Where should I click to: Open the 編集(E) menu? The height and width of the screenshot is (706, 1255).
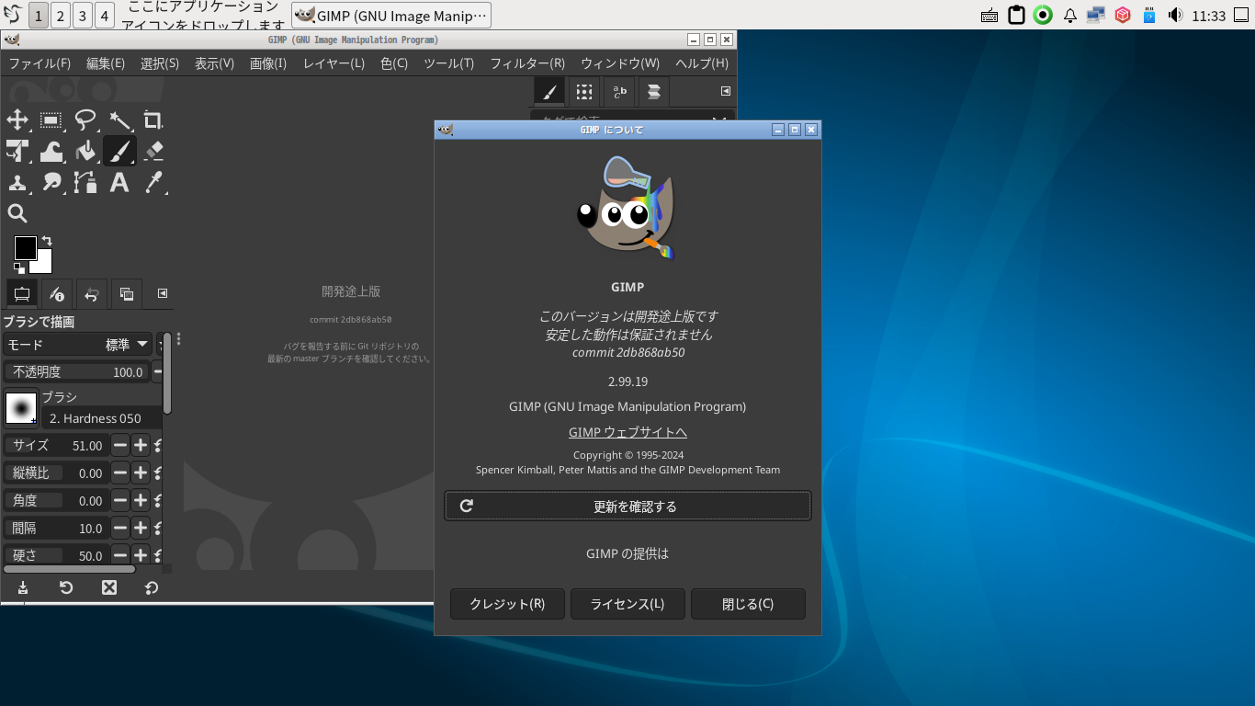point(106,63)
